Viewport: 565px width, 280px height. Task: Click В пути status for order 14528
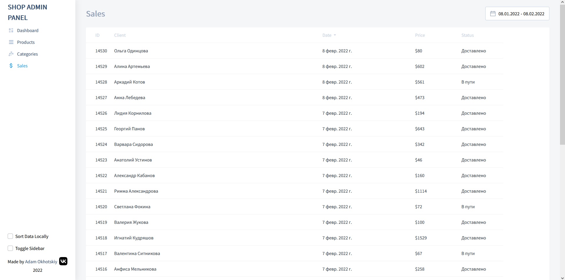(468, 82)
